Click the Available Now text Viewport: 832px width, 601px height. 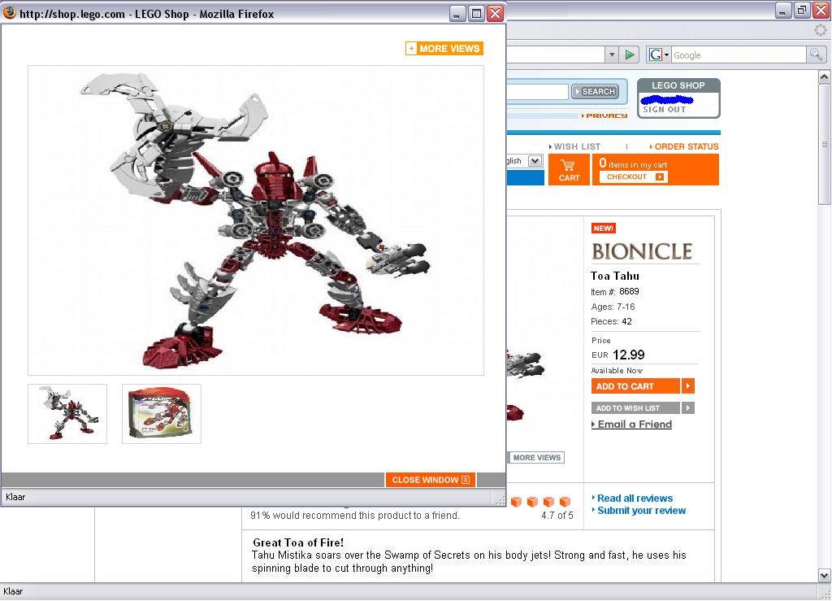pos(617,371)
